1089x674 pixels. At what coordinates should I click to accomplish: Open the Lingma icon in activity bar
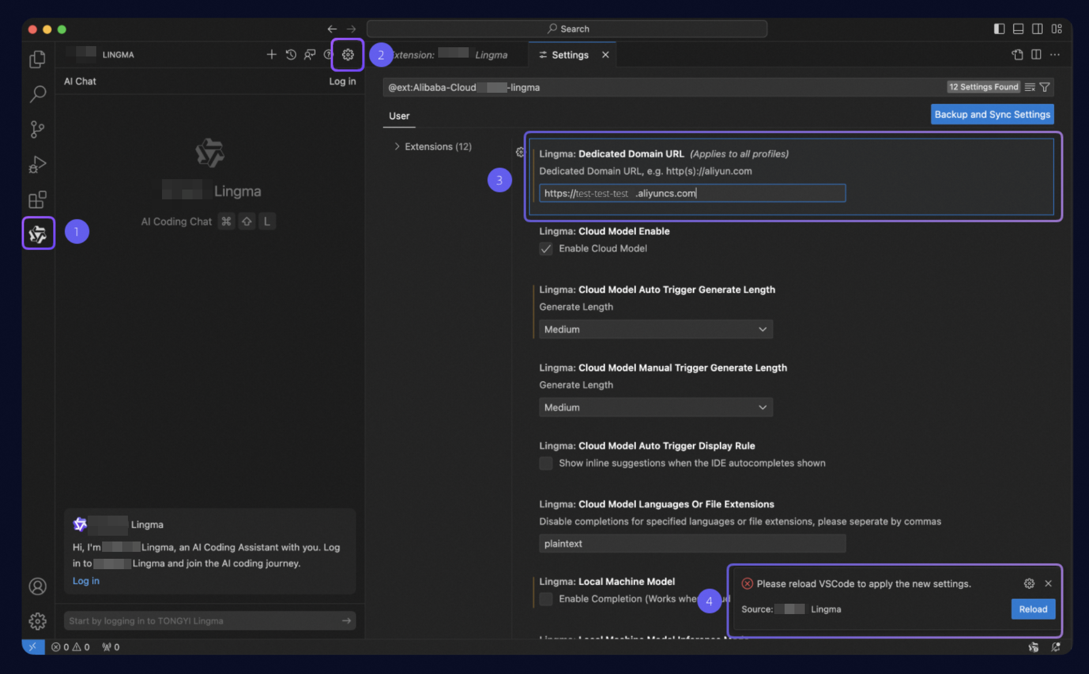38,233
